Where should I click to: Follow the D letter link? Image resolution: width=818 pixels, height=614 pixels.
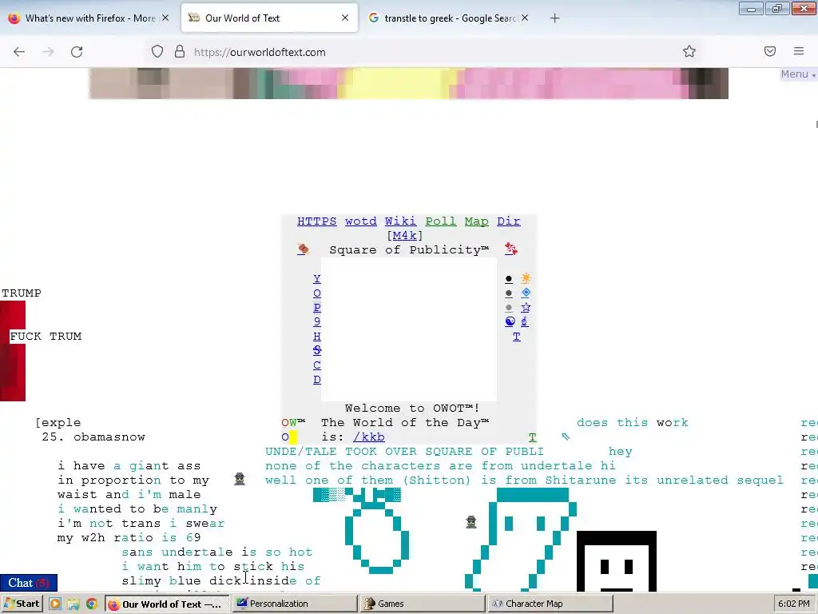click(x=317, y=380)
